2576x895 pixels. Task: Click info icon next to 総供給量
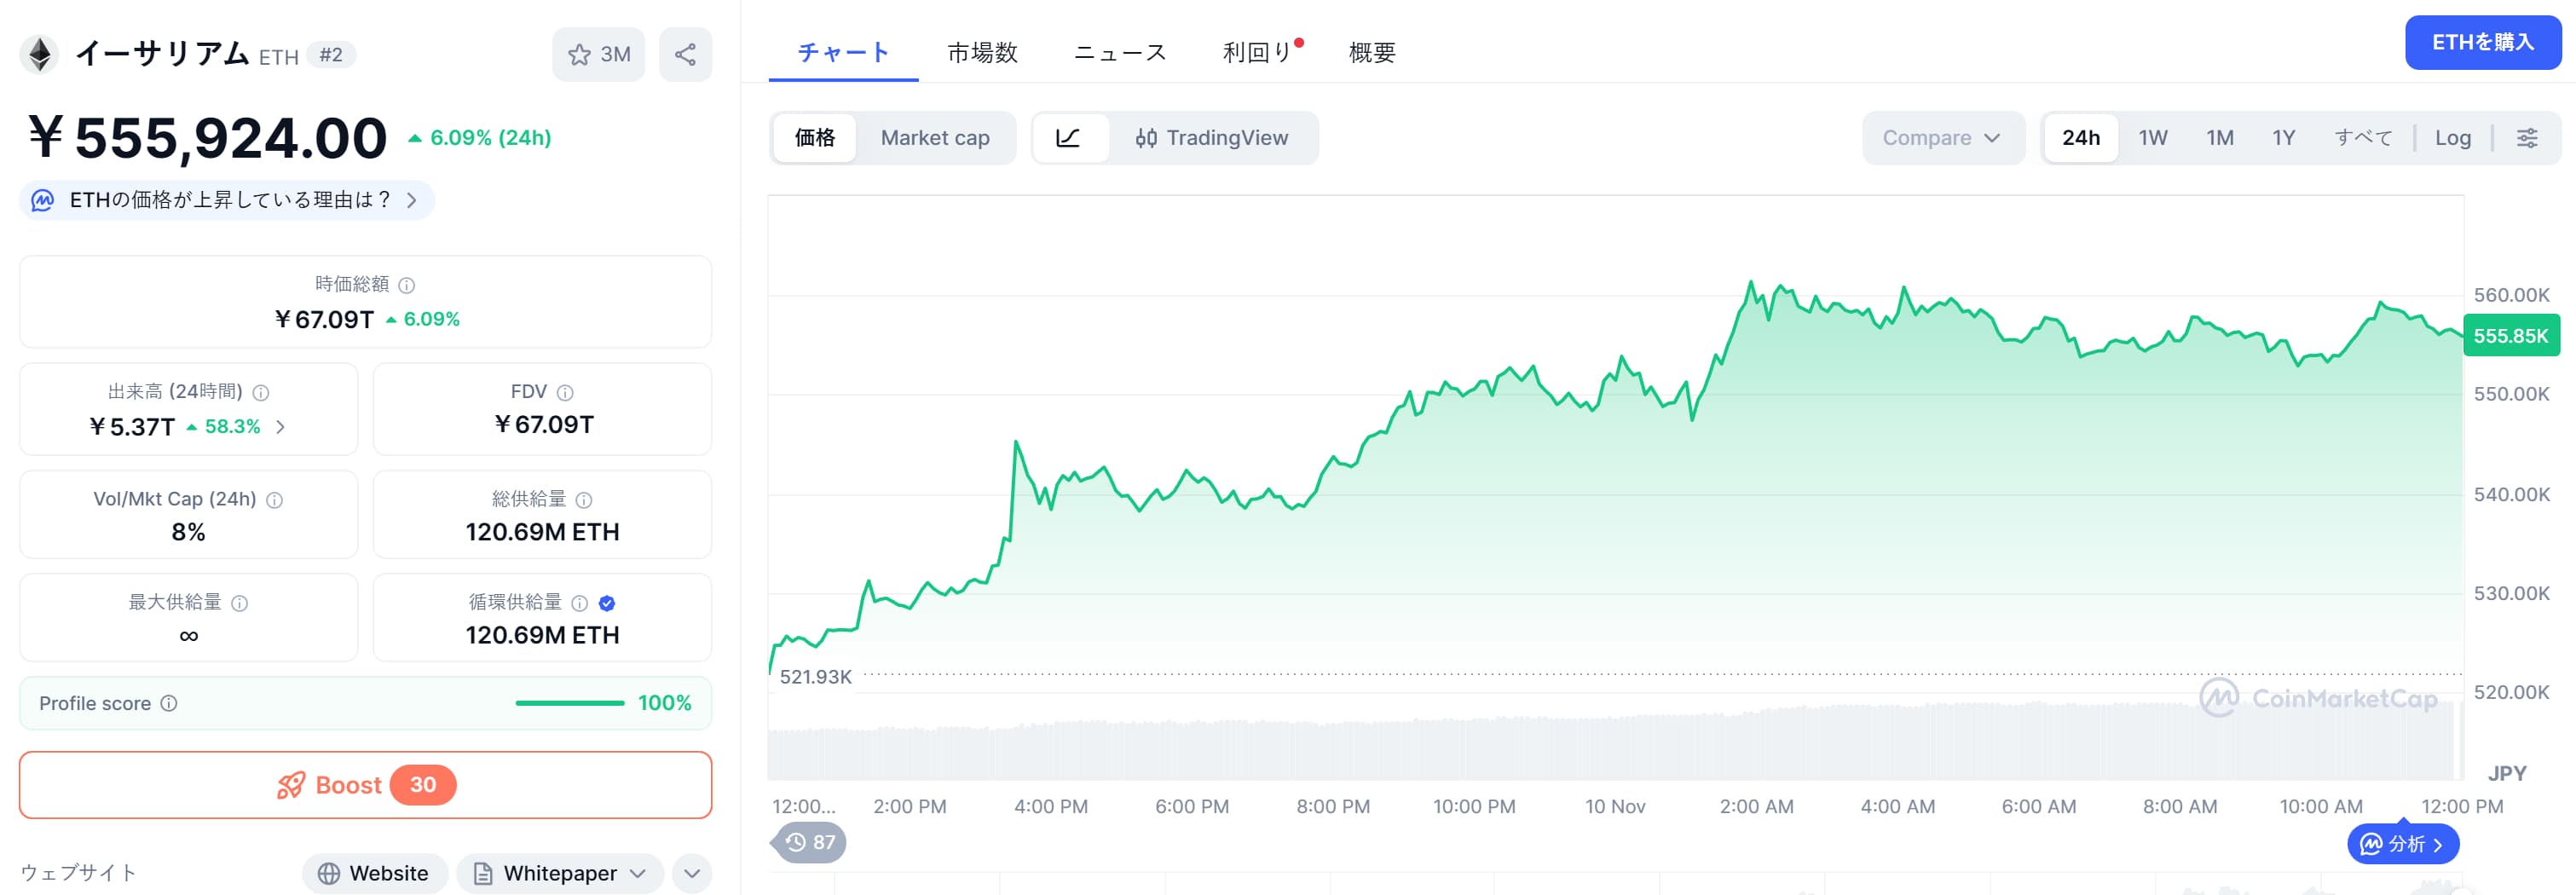(584, 500)
